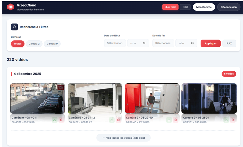Switch to the Show room tab
This screenshot has width=243, height=147.
tap(170, 7)
